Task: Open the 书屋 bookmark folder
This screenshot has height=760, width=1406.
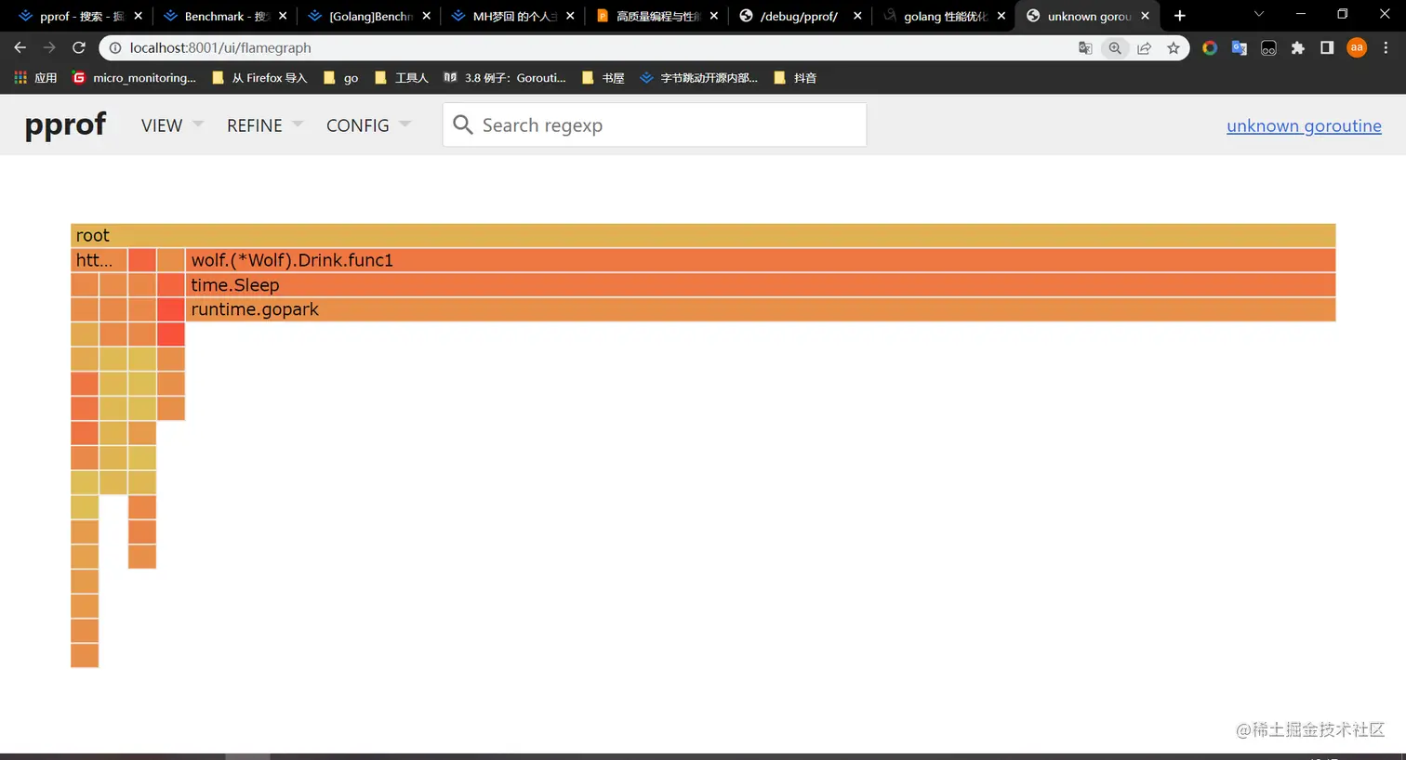Action: [603, 78]
